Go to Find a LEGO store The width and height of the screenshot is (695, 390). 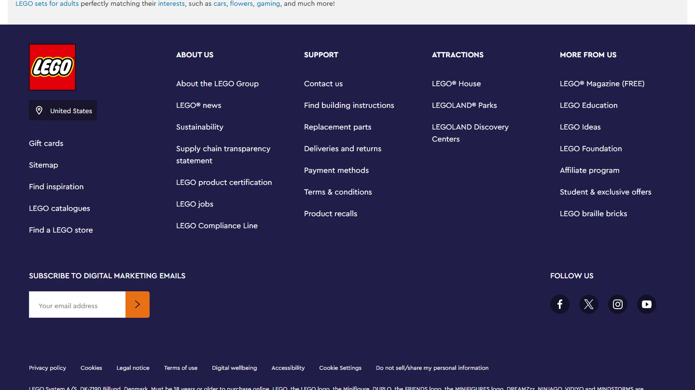coord(61,230)
